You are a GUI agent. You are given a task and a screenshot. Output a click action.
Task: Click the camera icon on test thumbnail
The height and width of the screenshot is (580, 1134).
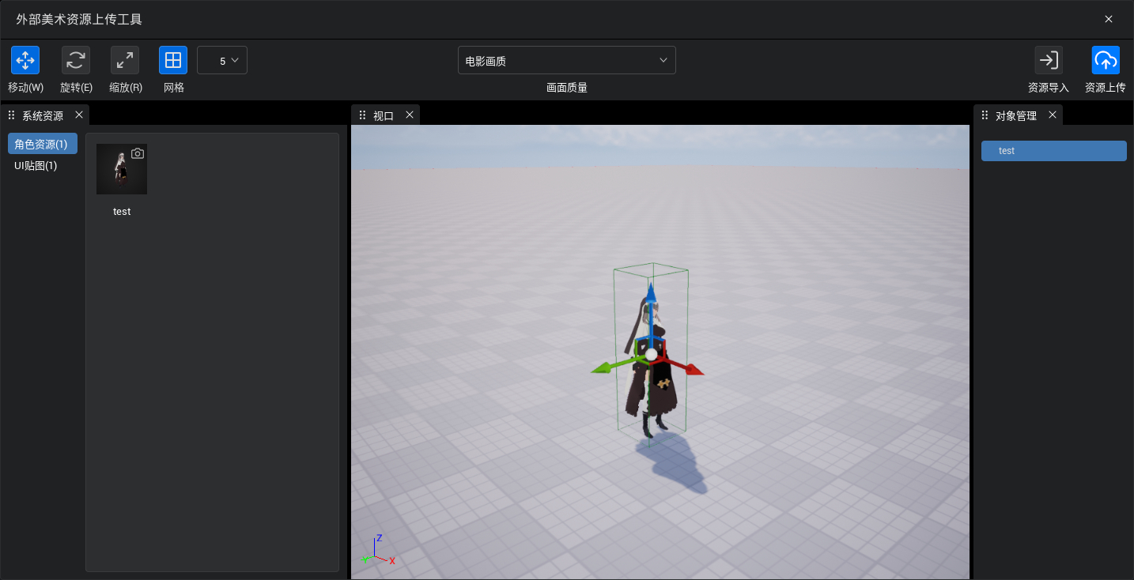pyautogui.click(x=138, y=153)
